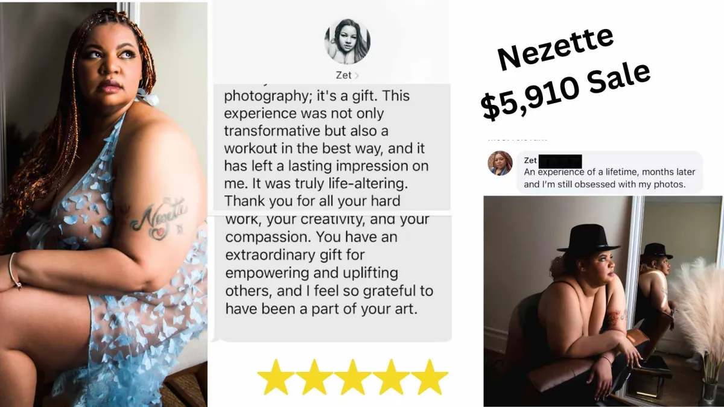Click the blacked-out redacted surname box
Image resolution: width=724 pixels, height=407 pixels.
[x=560, y=161]
